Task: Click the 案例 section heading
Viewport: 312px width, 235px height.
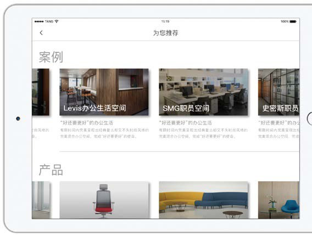Action: tap(51, 57)
